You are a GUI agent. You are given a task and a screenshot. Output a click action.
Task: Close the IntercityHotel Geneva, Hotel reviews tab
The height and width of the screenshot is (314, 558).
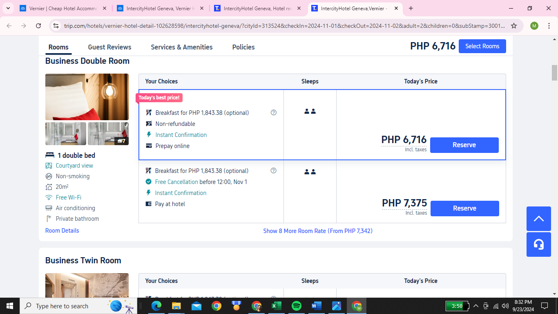[x=299, y=8]
